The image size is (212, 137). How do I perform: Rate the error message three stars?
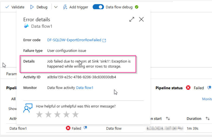click(x=57, y=114)
